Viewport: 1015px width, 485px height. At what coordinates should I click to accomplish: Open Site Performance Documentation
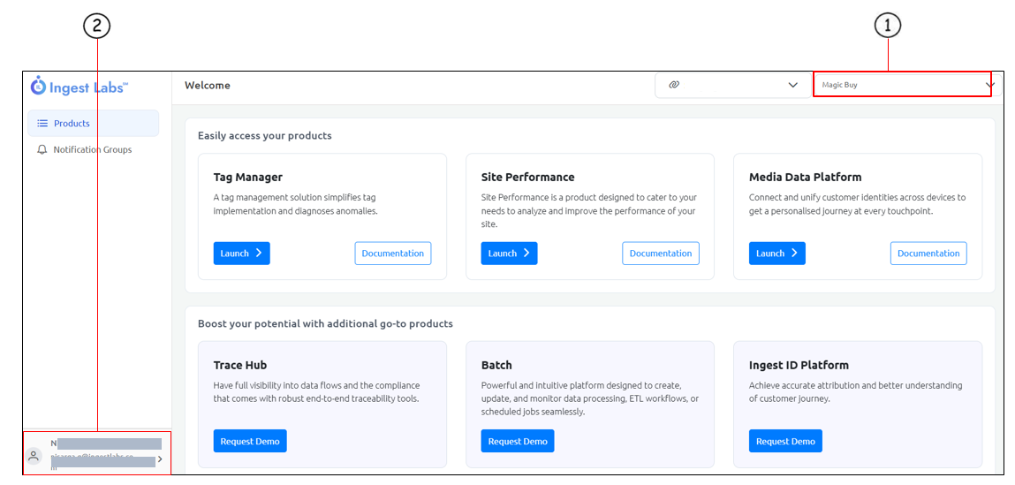[660, 254]
